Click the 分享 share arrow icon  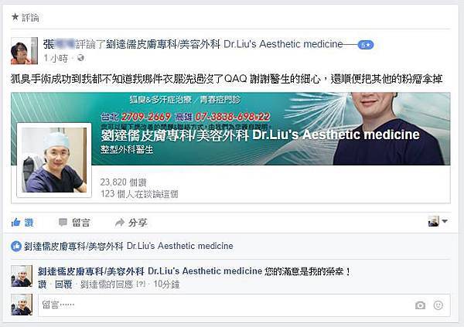(x=120, y=222)
